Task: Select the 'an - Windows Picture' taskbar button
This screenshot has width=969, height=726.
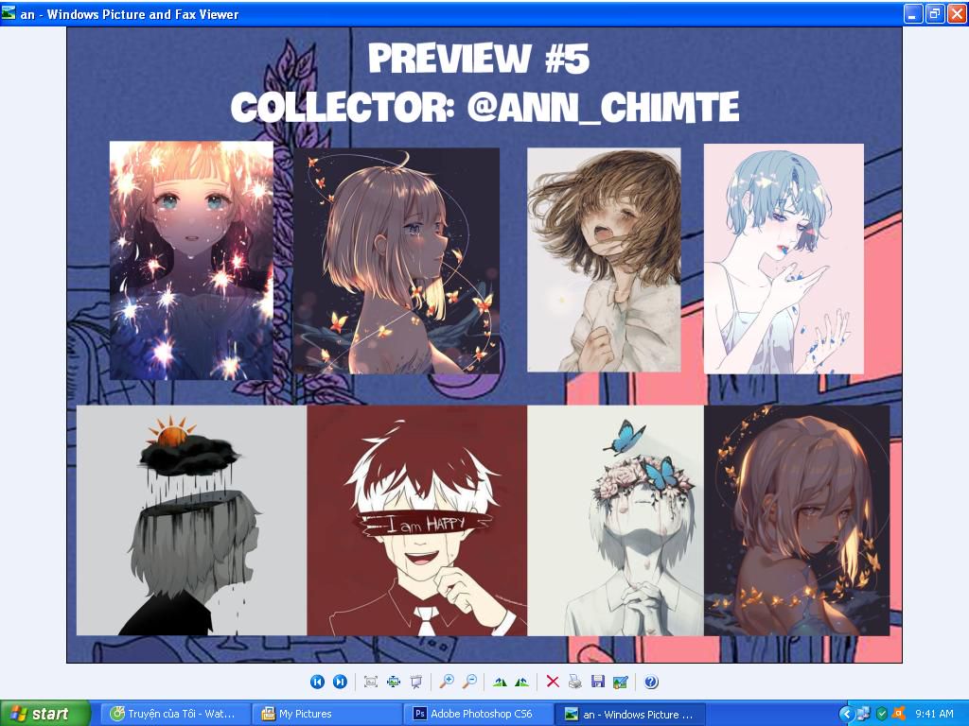Action: tap(628, 714)
